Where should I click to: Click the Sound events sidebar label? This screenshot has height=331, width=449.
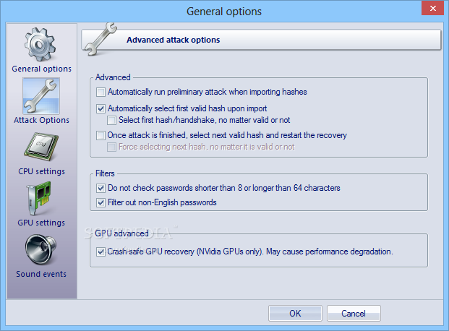pos(41,274)
